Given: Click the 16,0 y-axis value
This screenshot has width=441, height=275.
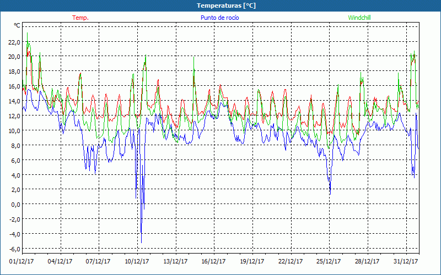Looking at the screenshot, I should (x=14, y=86).
